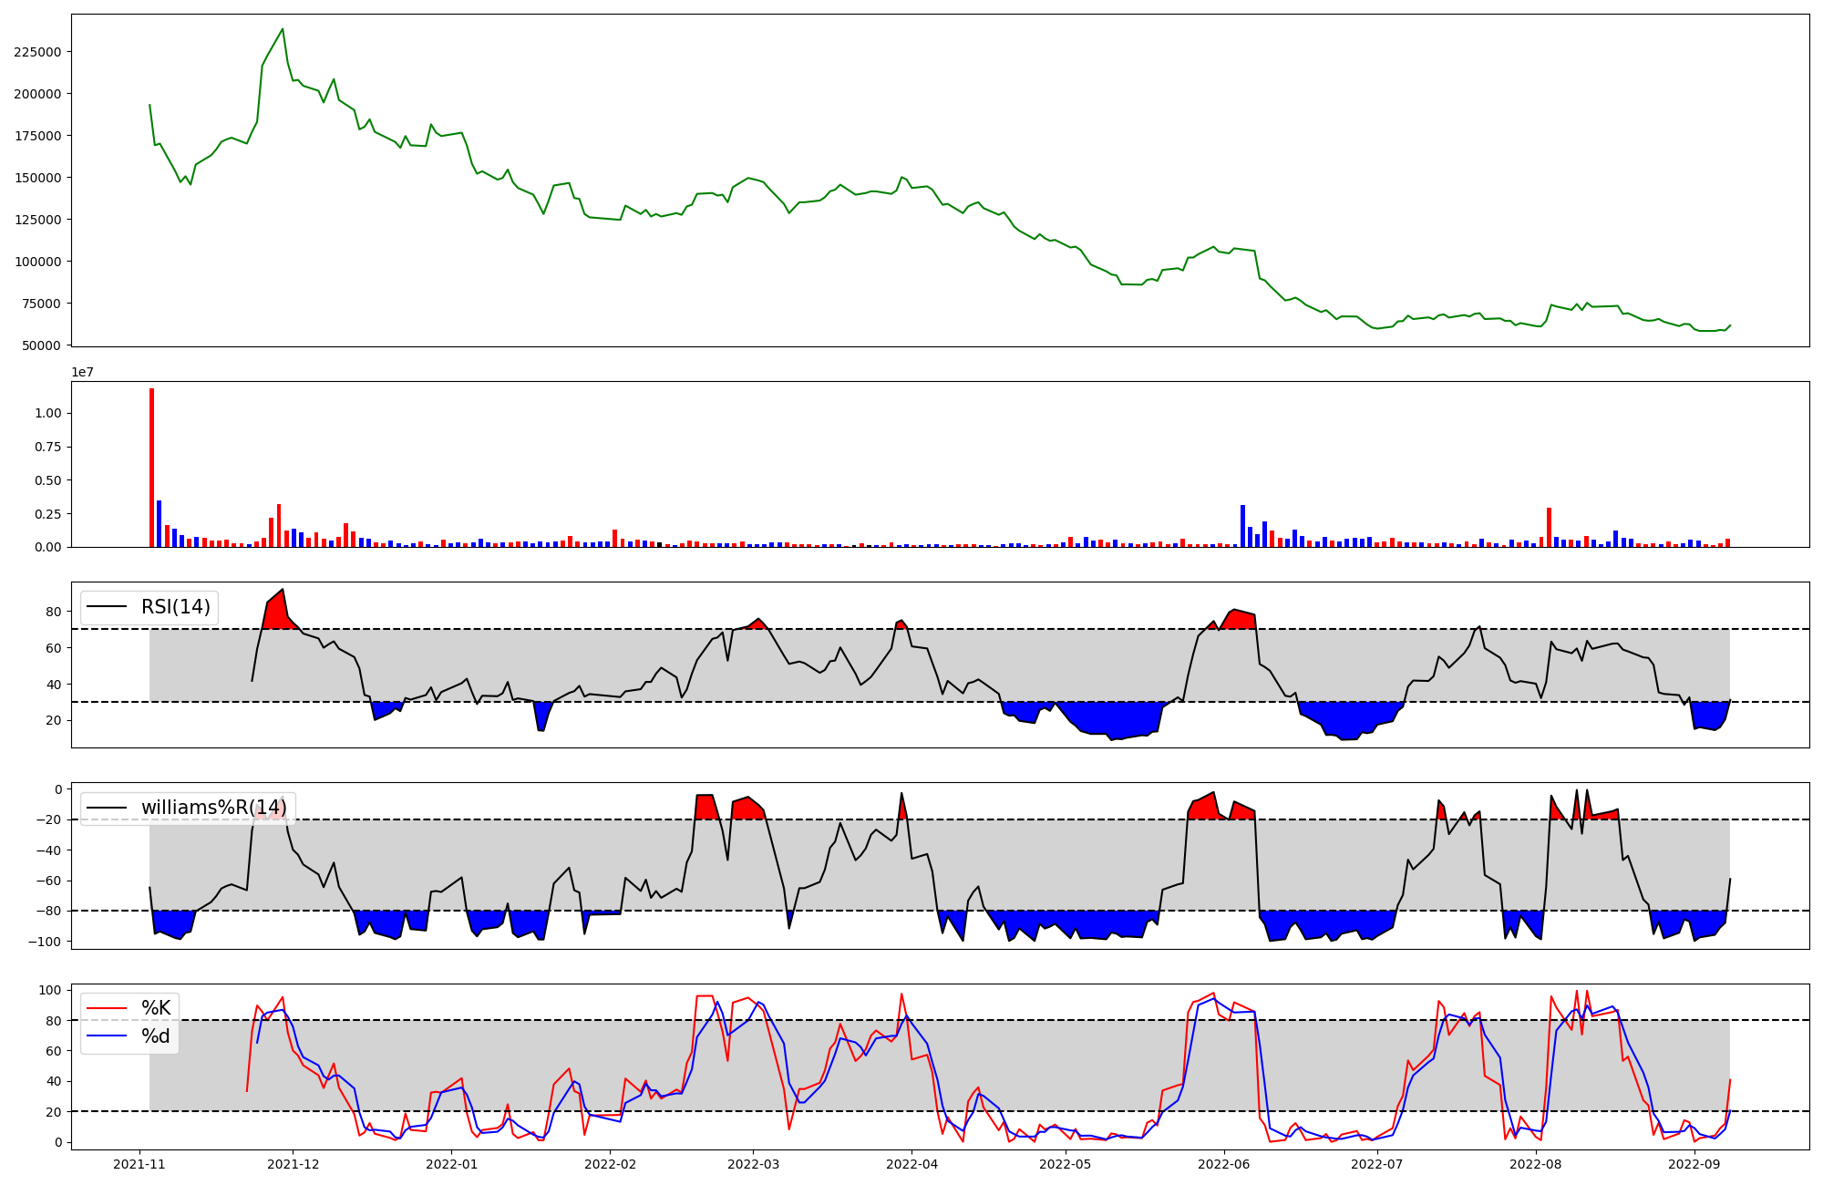Click the williams%R(14) legend label
This screenshot has height=1185, width=1823.
pos(213,808)
